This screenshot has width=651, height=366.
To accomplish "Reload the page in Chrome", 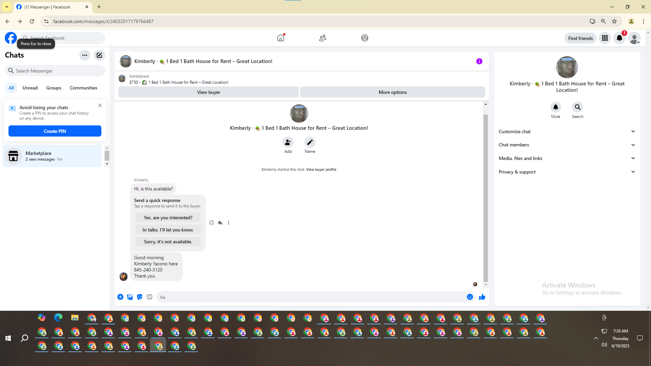I will click(x=32, y=21).
